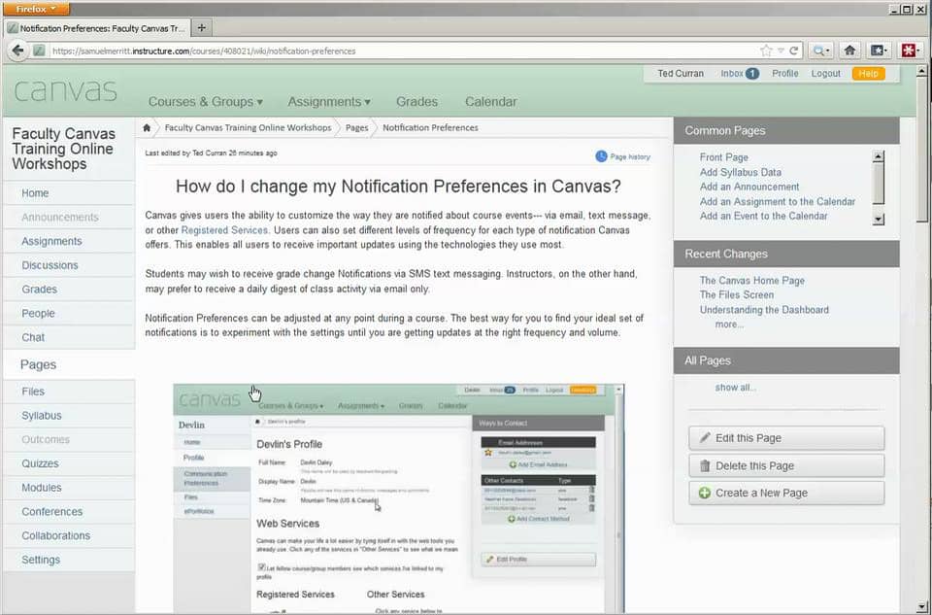Open The Files Screen recent change

tap(737, 295)
